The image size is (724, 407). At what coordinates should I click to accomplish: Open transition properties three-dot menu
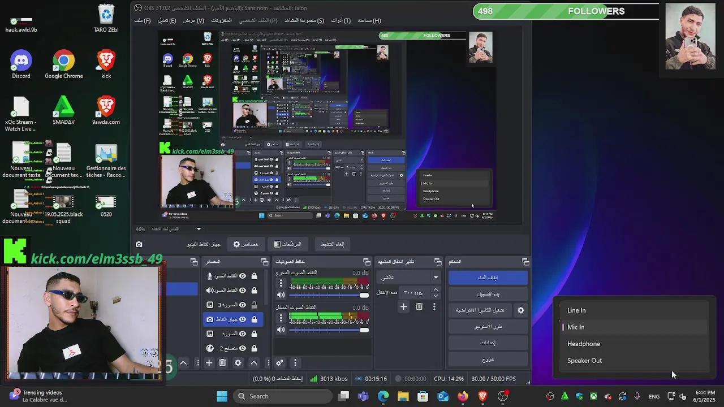[434, 306]
